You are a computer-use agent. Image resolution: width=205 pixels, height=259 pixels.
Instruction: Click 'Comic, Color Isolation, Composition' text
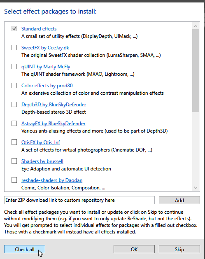(x=63, y=188)
